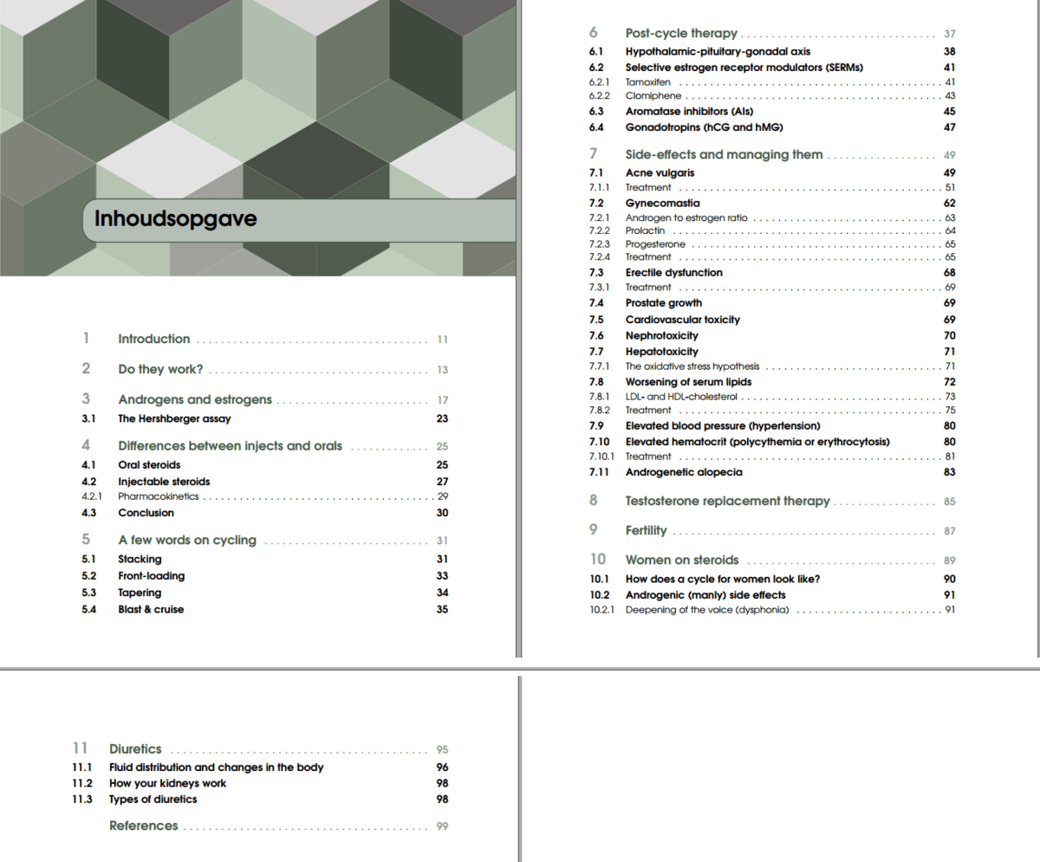Go to Hepatotoxicity section

(661, 351)
